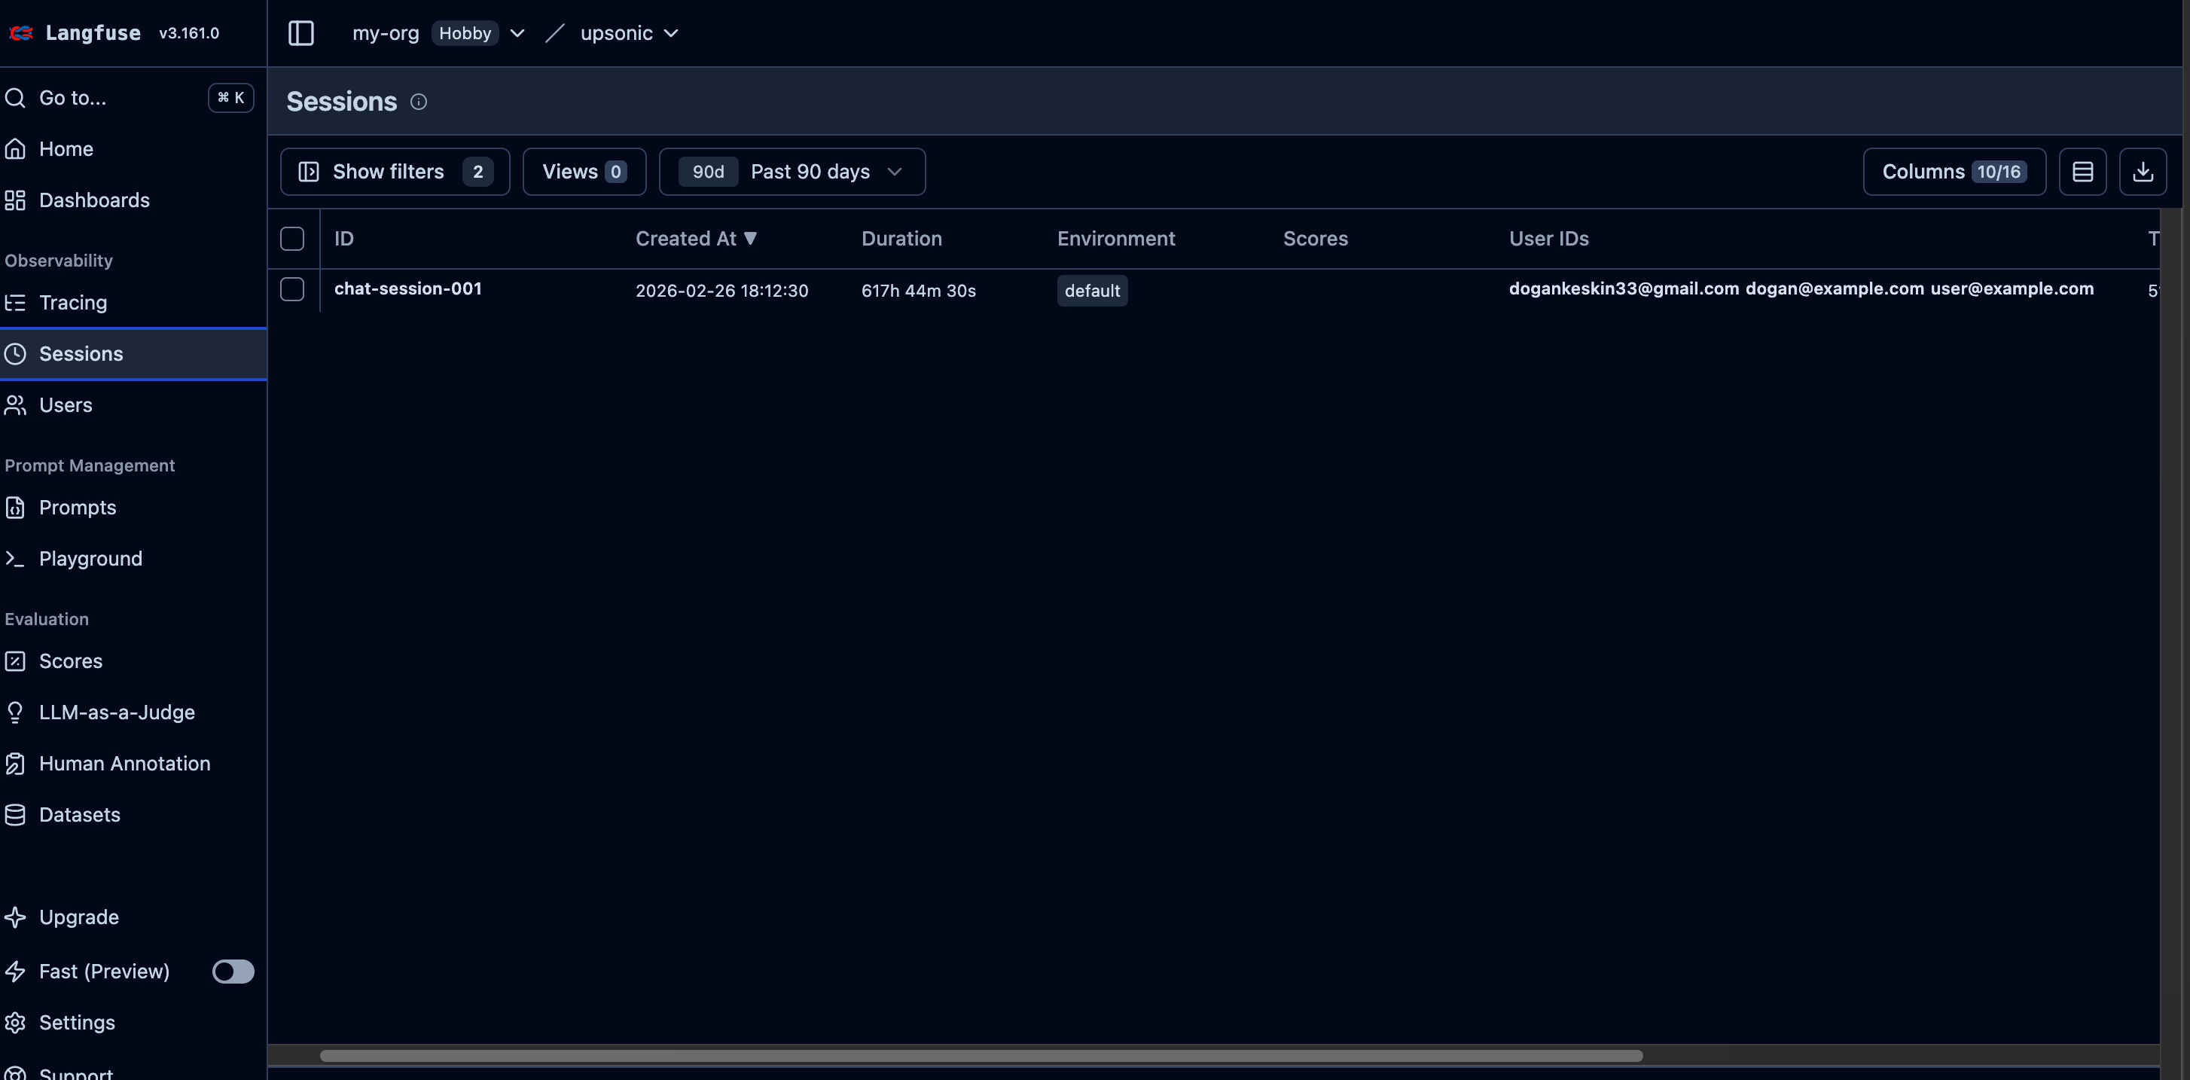The height and width of the screenshot is (1080, 2190).
Task: Click the 617h 44m 30s duration cell
Action: (918, 291)
